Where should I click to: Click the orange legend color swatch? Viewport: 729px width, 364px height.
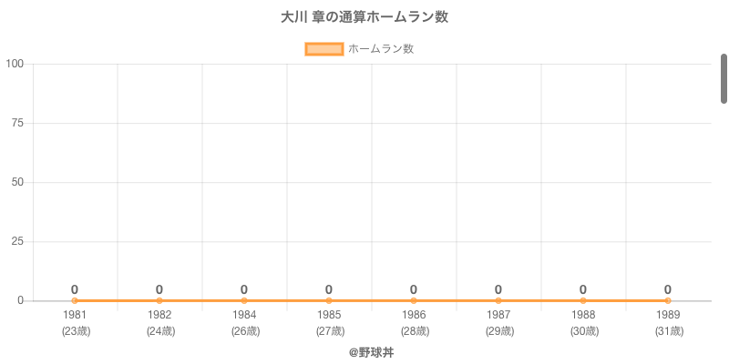pos(323,49)
